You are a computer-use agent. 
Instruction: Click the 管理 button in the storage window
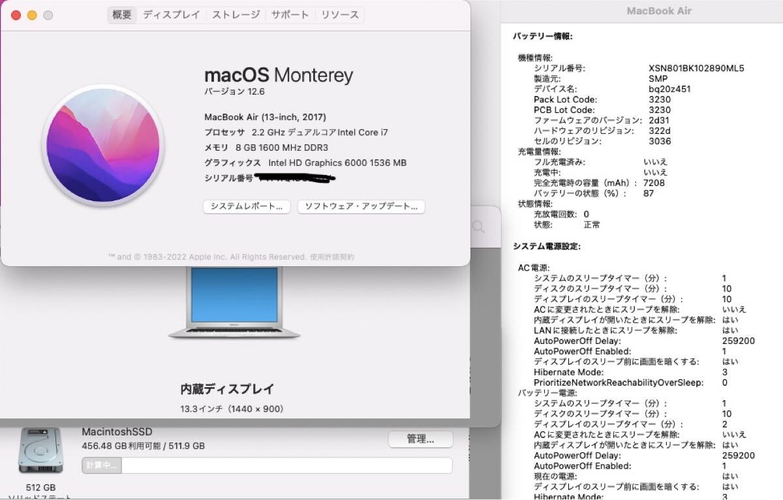pyautogui.click(x=421, y=439)
